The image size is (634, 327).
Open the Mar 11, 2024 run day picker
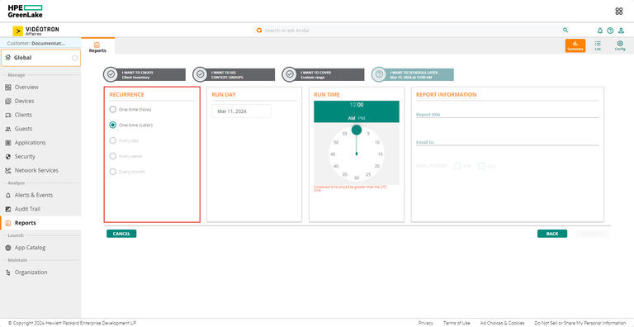(x=241, y=111)
